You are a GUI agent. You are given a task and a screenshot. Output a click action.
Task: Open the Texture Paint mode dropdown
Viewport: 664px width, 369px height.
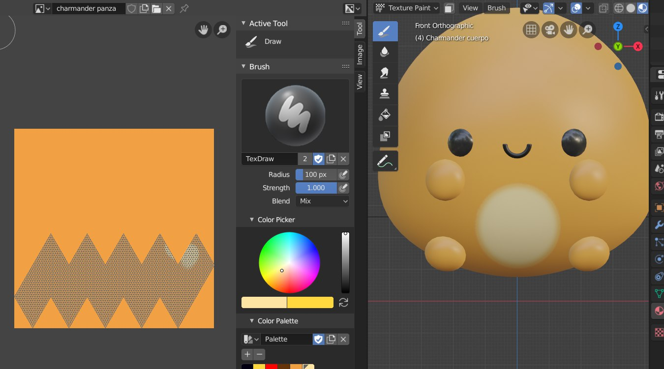[x=406, y=8]
